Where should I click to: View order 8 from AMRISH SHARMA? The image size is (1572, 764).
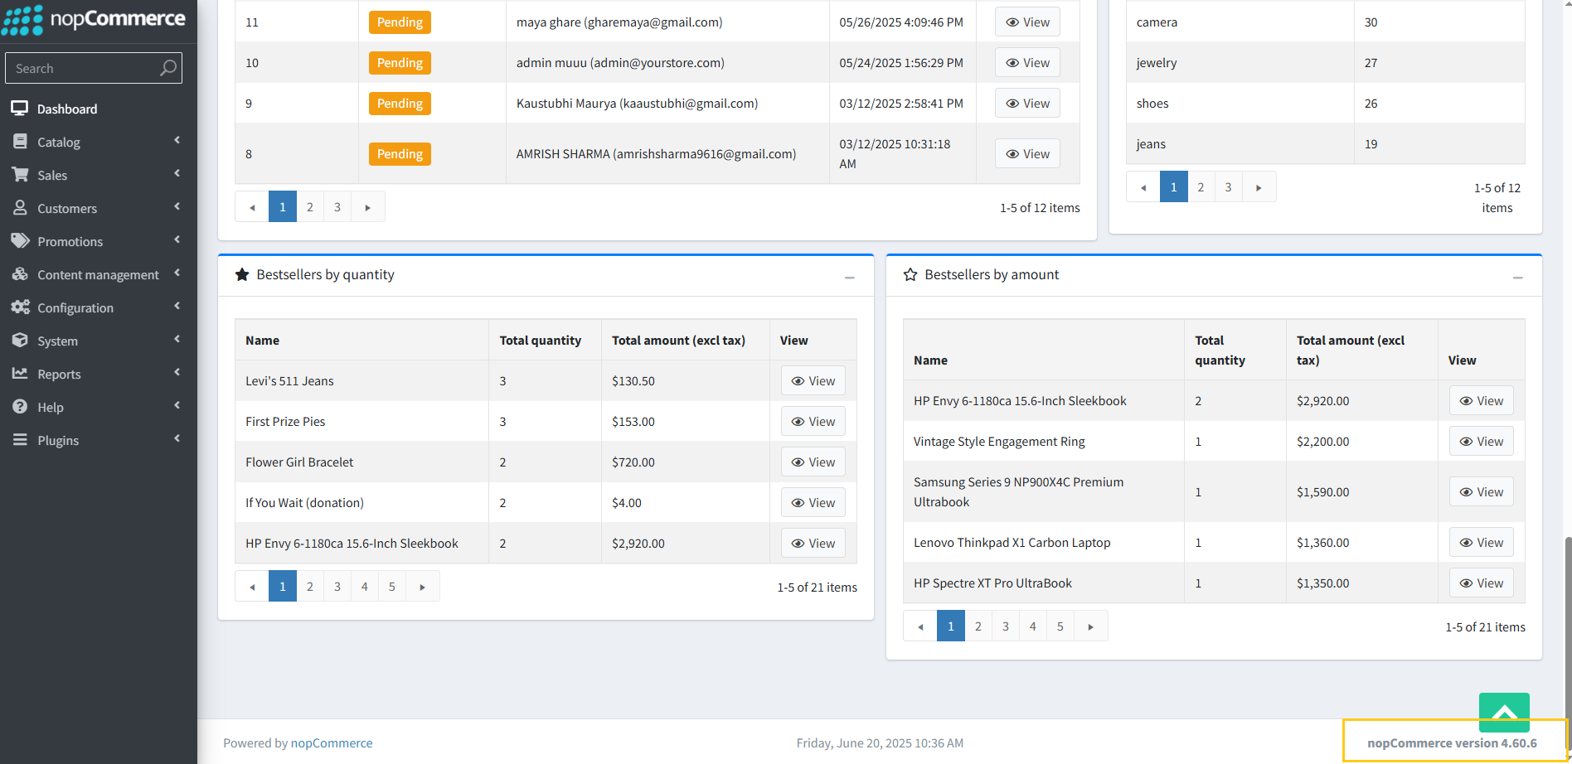point(1027,154)
